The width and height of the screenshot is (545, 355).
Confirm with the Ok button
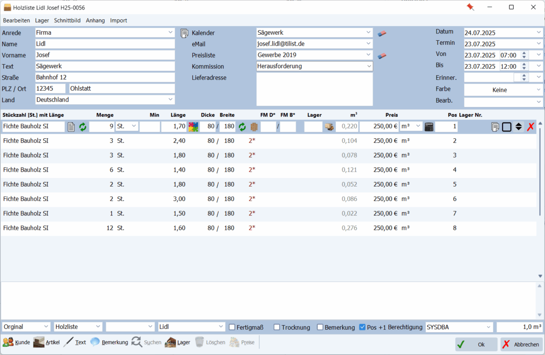coord(476,344)
